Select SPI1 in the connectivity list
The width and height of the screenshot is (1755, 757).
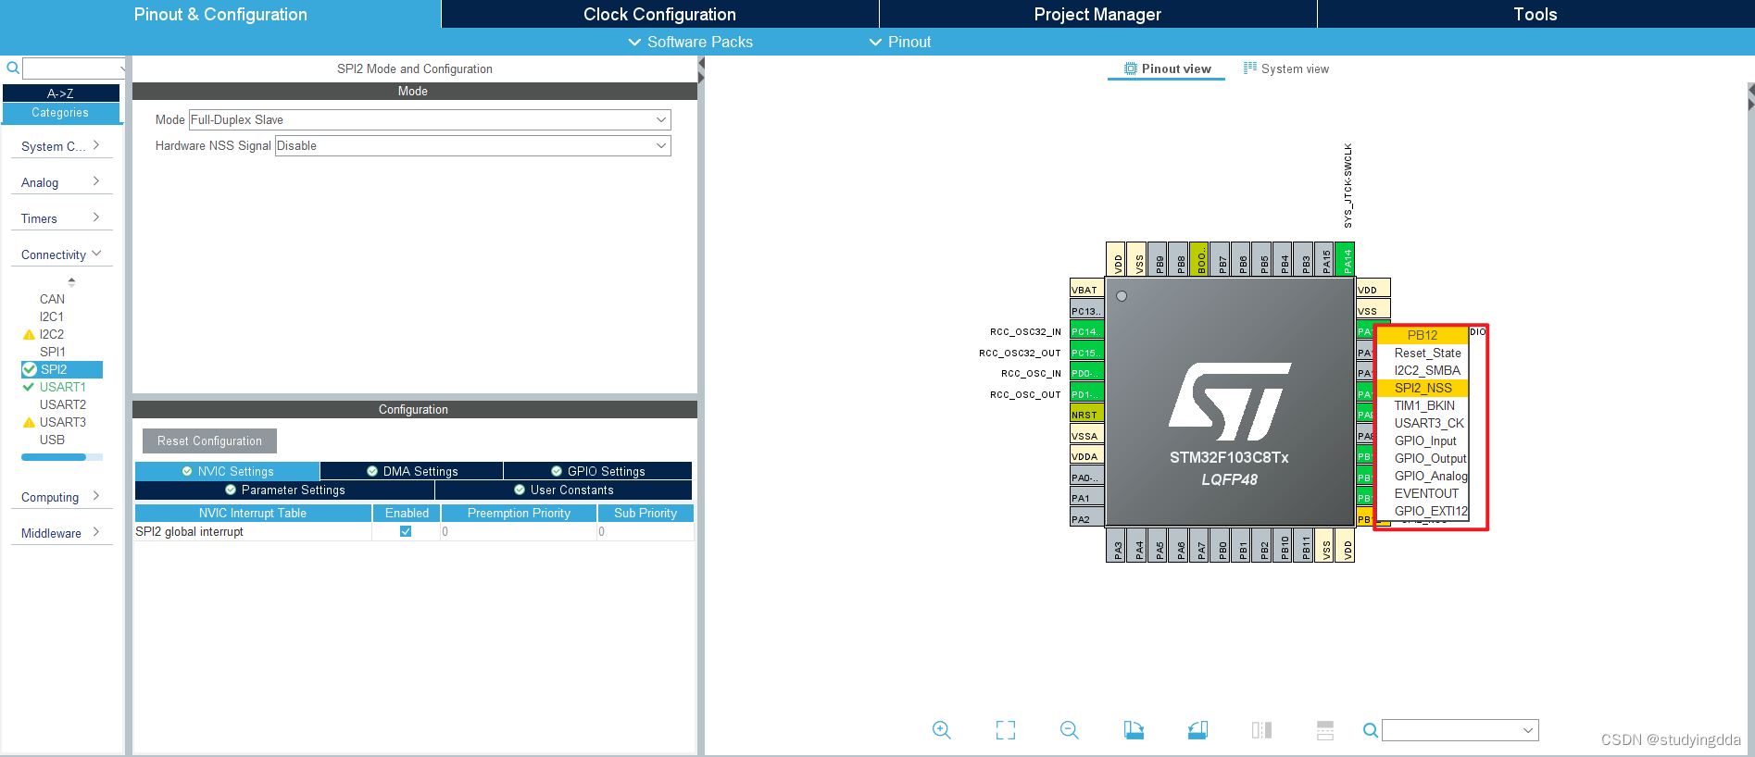click(52, 352)
